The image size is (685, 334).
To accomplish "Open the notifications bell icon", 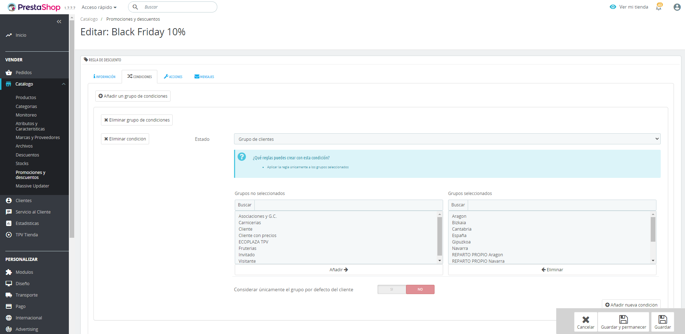I will point(659,7).
